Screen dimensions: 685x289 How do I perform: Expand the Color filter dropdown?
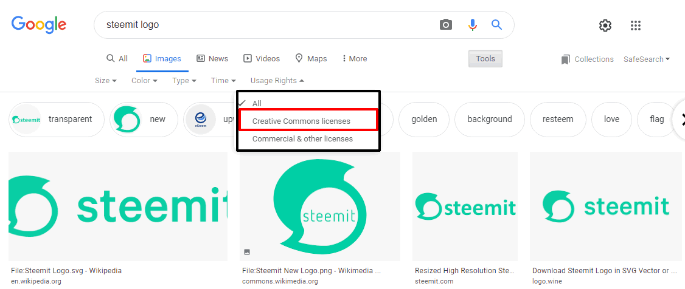[x=144, y=81]
